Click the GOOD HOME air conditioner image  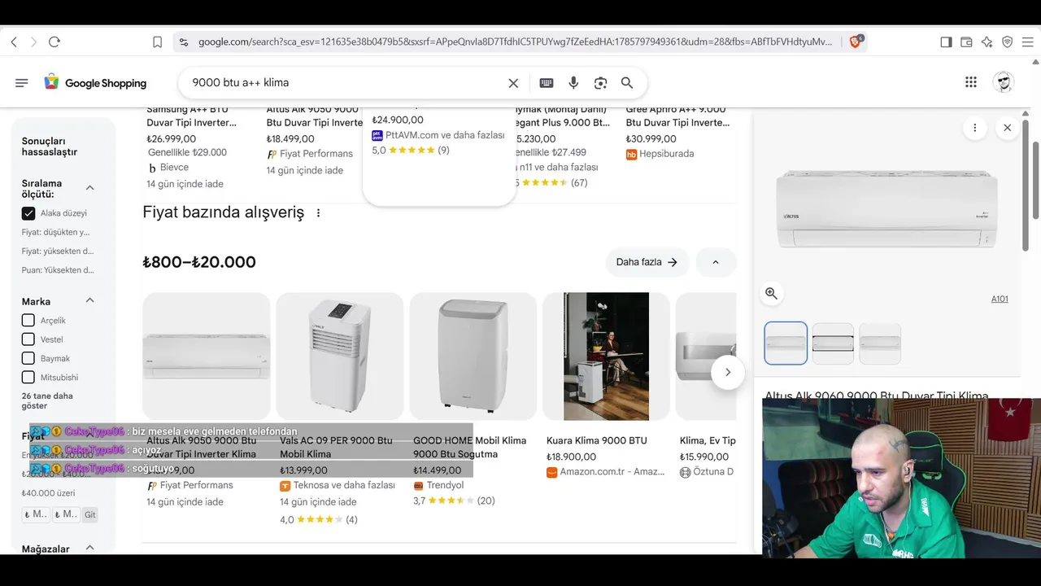pos(473,356)
